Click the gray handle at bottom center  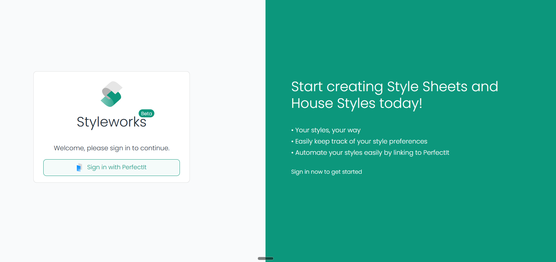pyautogui.click(x=265, y=258)
